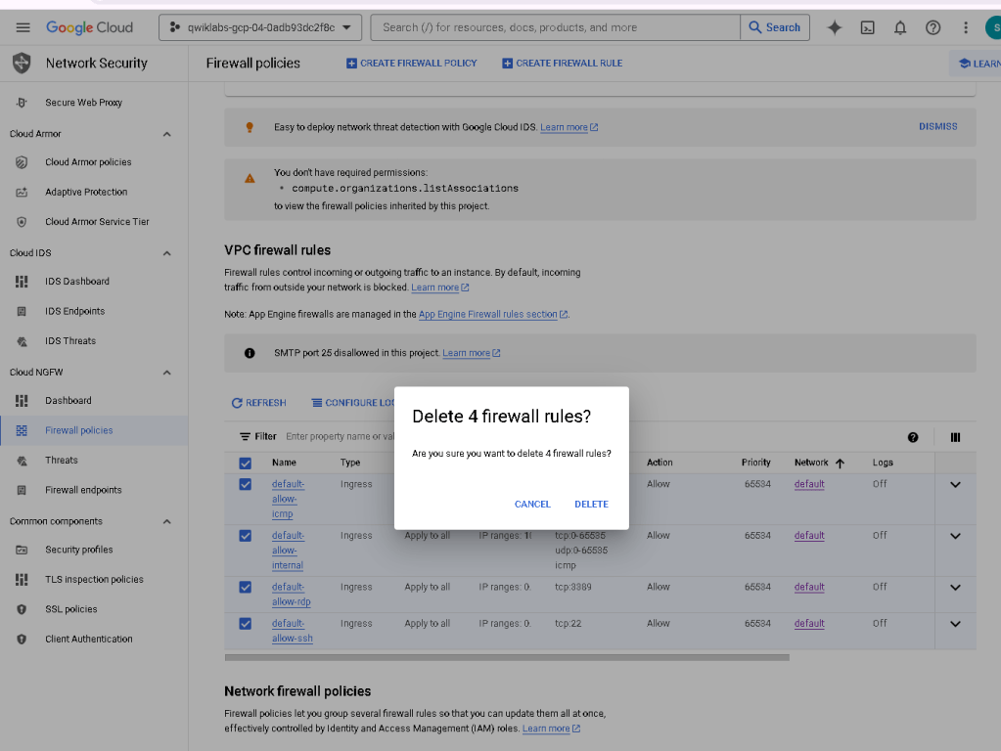Open the Gemini sparkle assistant icon
This screenshot has width=1001, height=751.
click(x=835, y=27)
